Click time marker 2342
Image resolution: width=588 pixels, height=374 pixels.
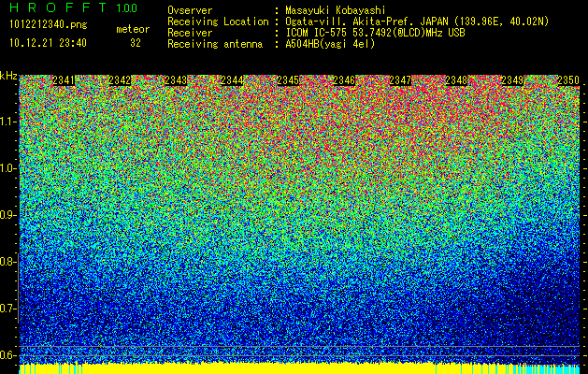pos(120,80)
